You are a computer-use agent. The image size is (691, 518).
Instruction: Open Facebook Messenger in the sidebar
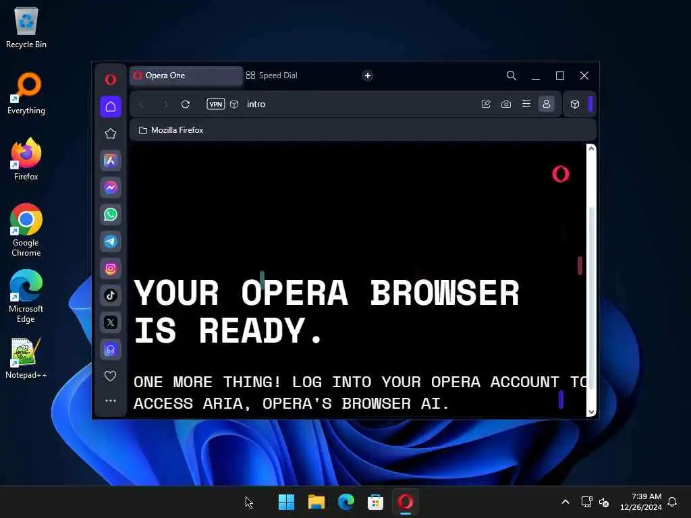pos(111,188)
